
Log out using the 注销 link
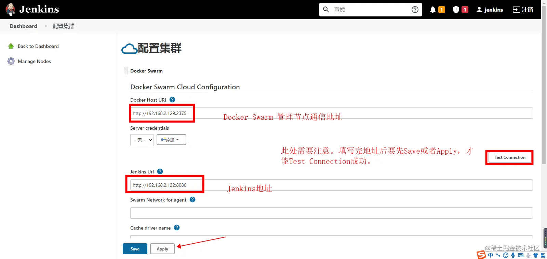(x=523, y=10)
